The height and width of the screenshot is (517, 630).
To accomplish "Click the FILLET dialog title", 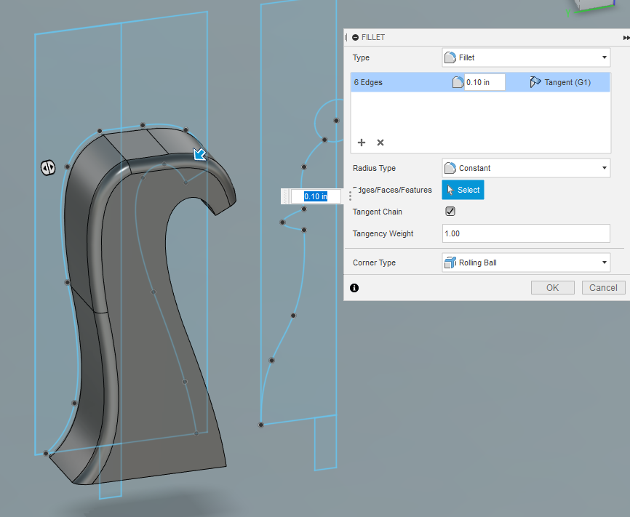I will click(373, 37).
